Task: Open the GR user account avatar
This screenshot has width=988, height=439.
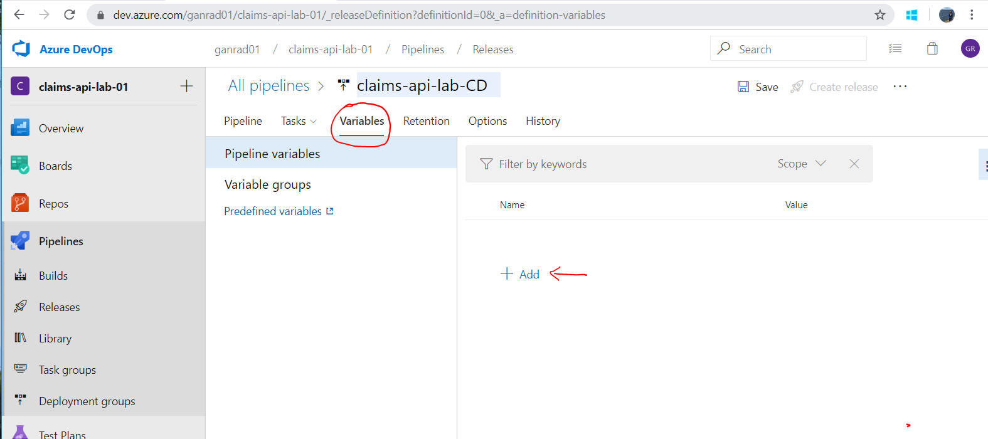Action: pos(970,48)
